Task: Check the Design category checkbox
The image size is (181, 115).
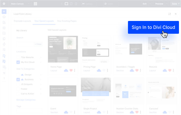Action: [18, 75]
